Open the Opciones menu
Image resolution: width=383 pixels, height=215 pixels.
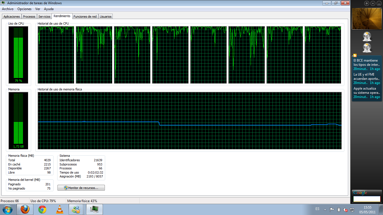(x=24, y=9)
